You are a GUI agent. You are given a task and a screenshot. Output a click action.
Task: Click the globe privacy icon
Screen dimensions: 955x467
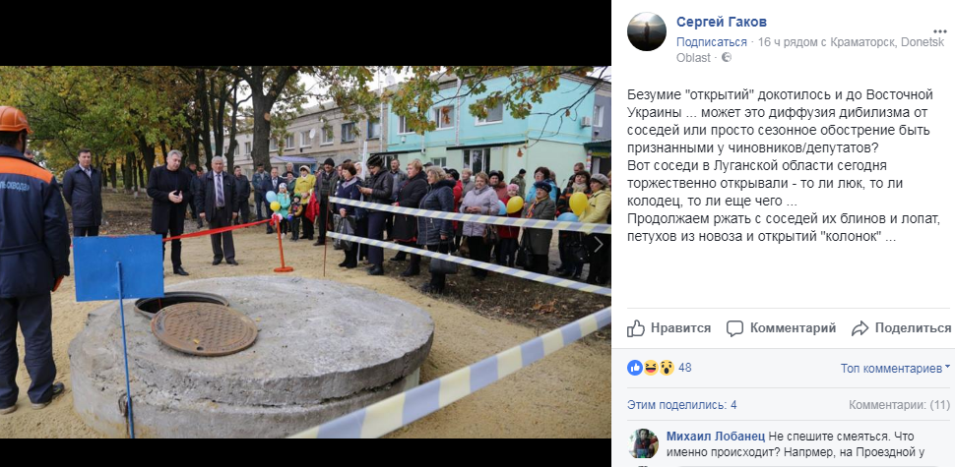coord(726,58)
